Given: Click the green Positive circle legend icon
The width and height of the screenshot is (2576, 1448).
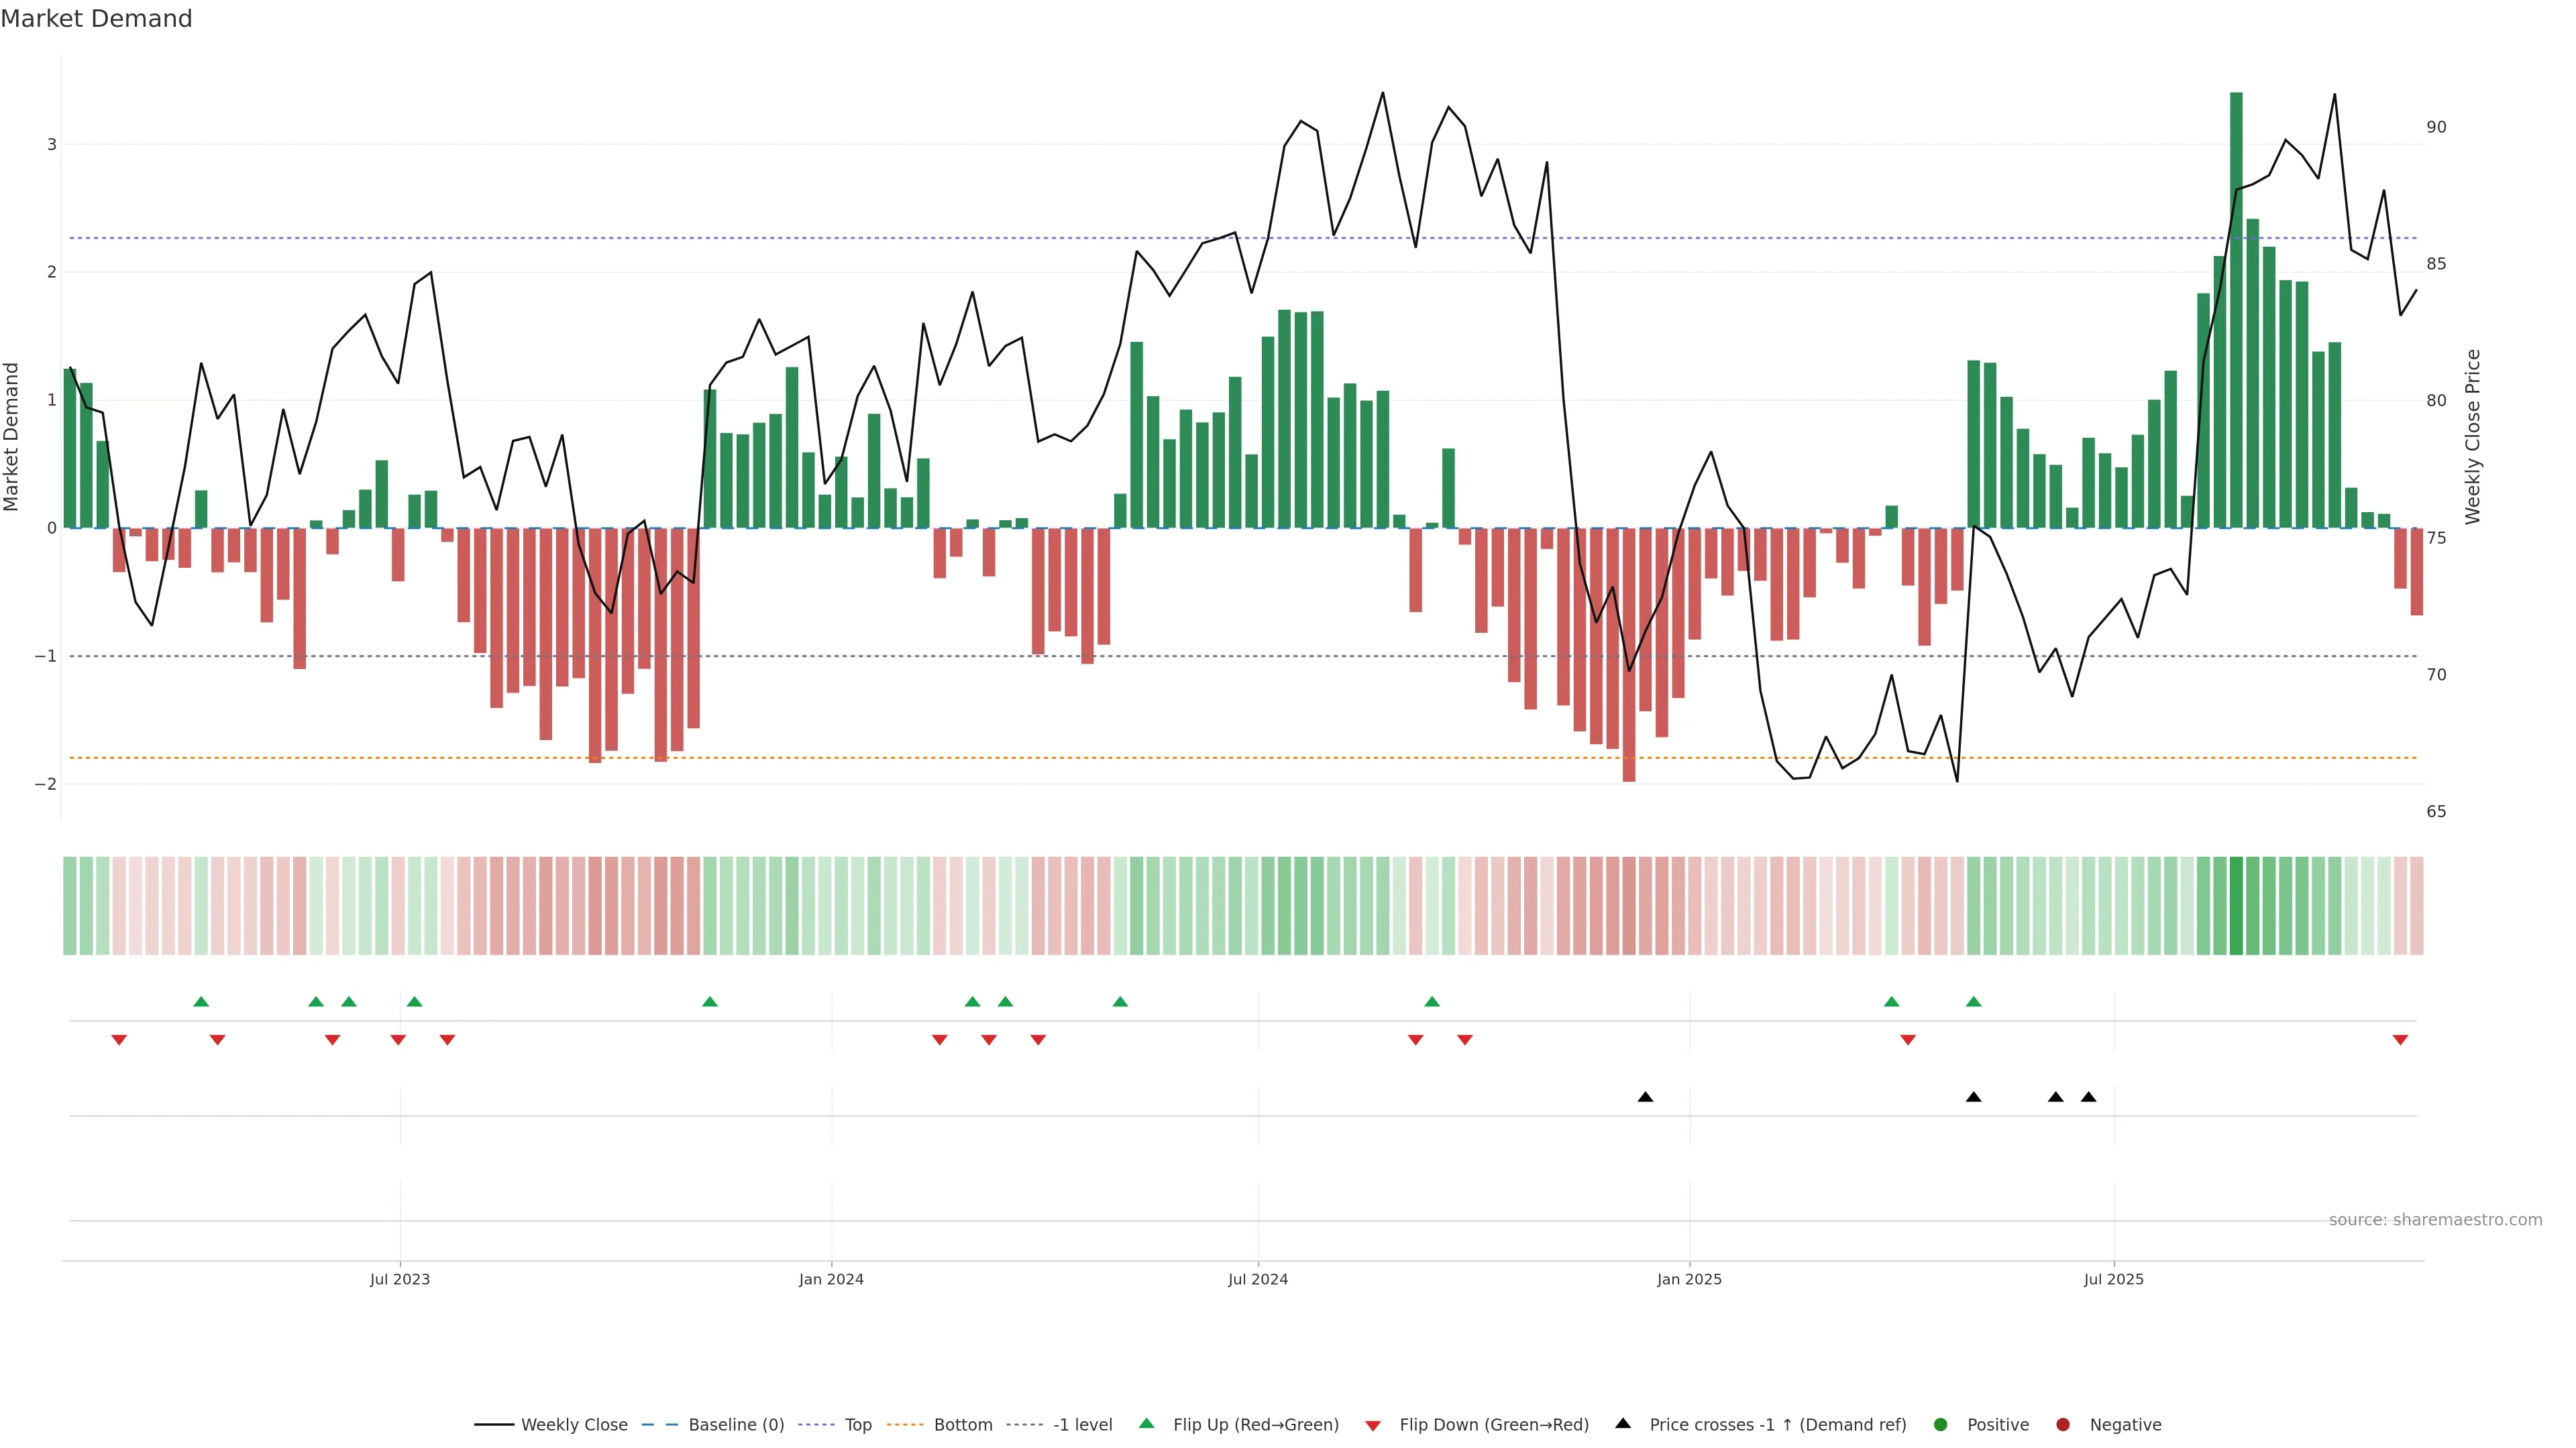Looking at the screenshot, I should point(1941,1424).
